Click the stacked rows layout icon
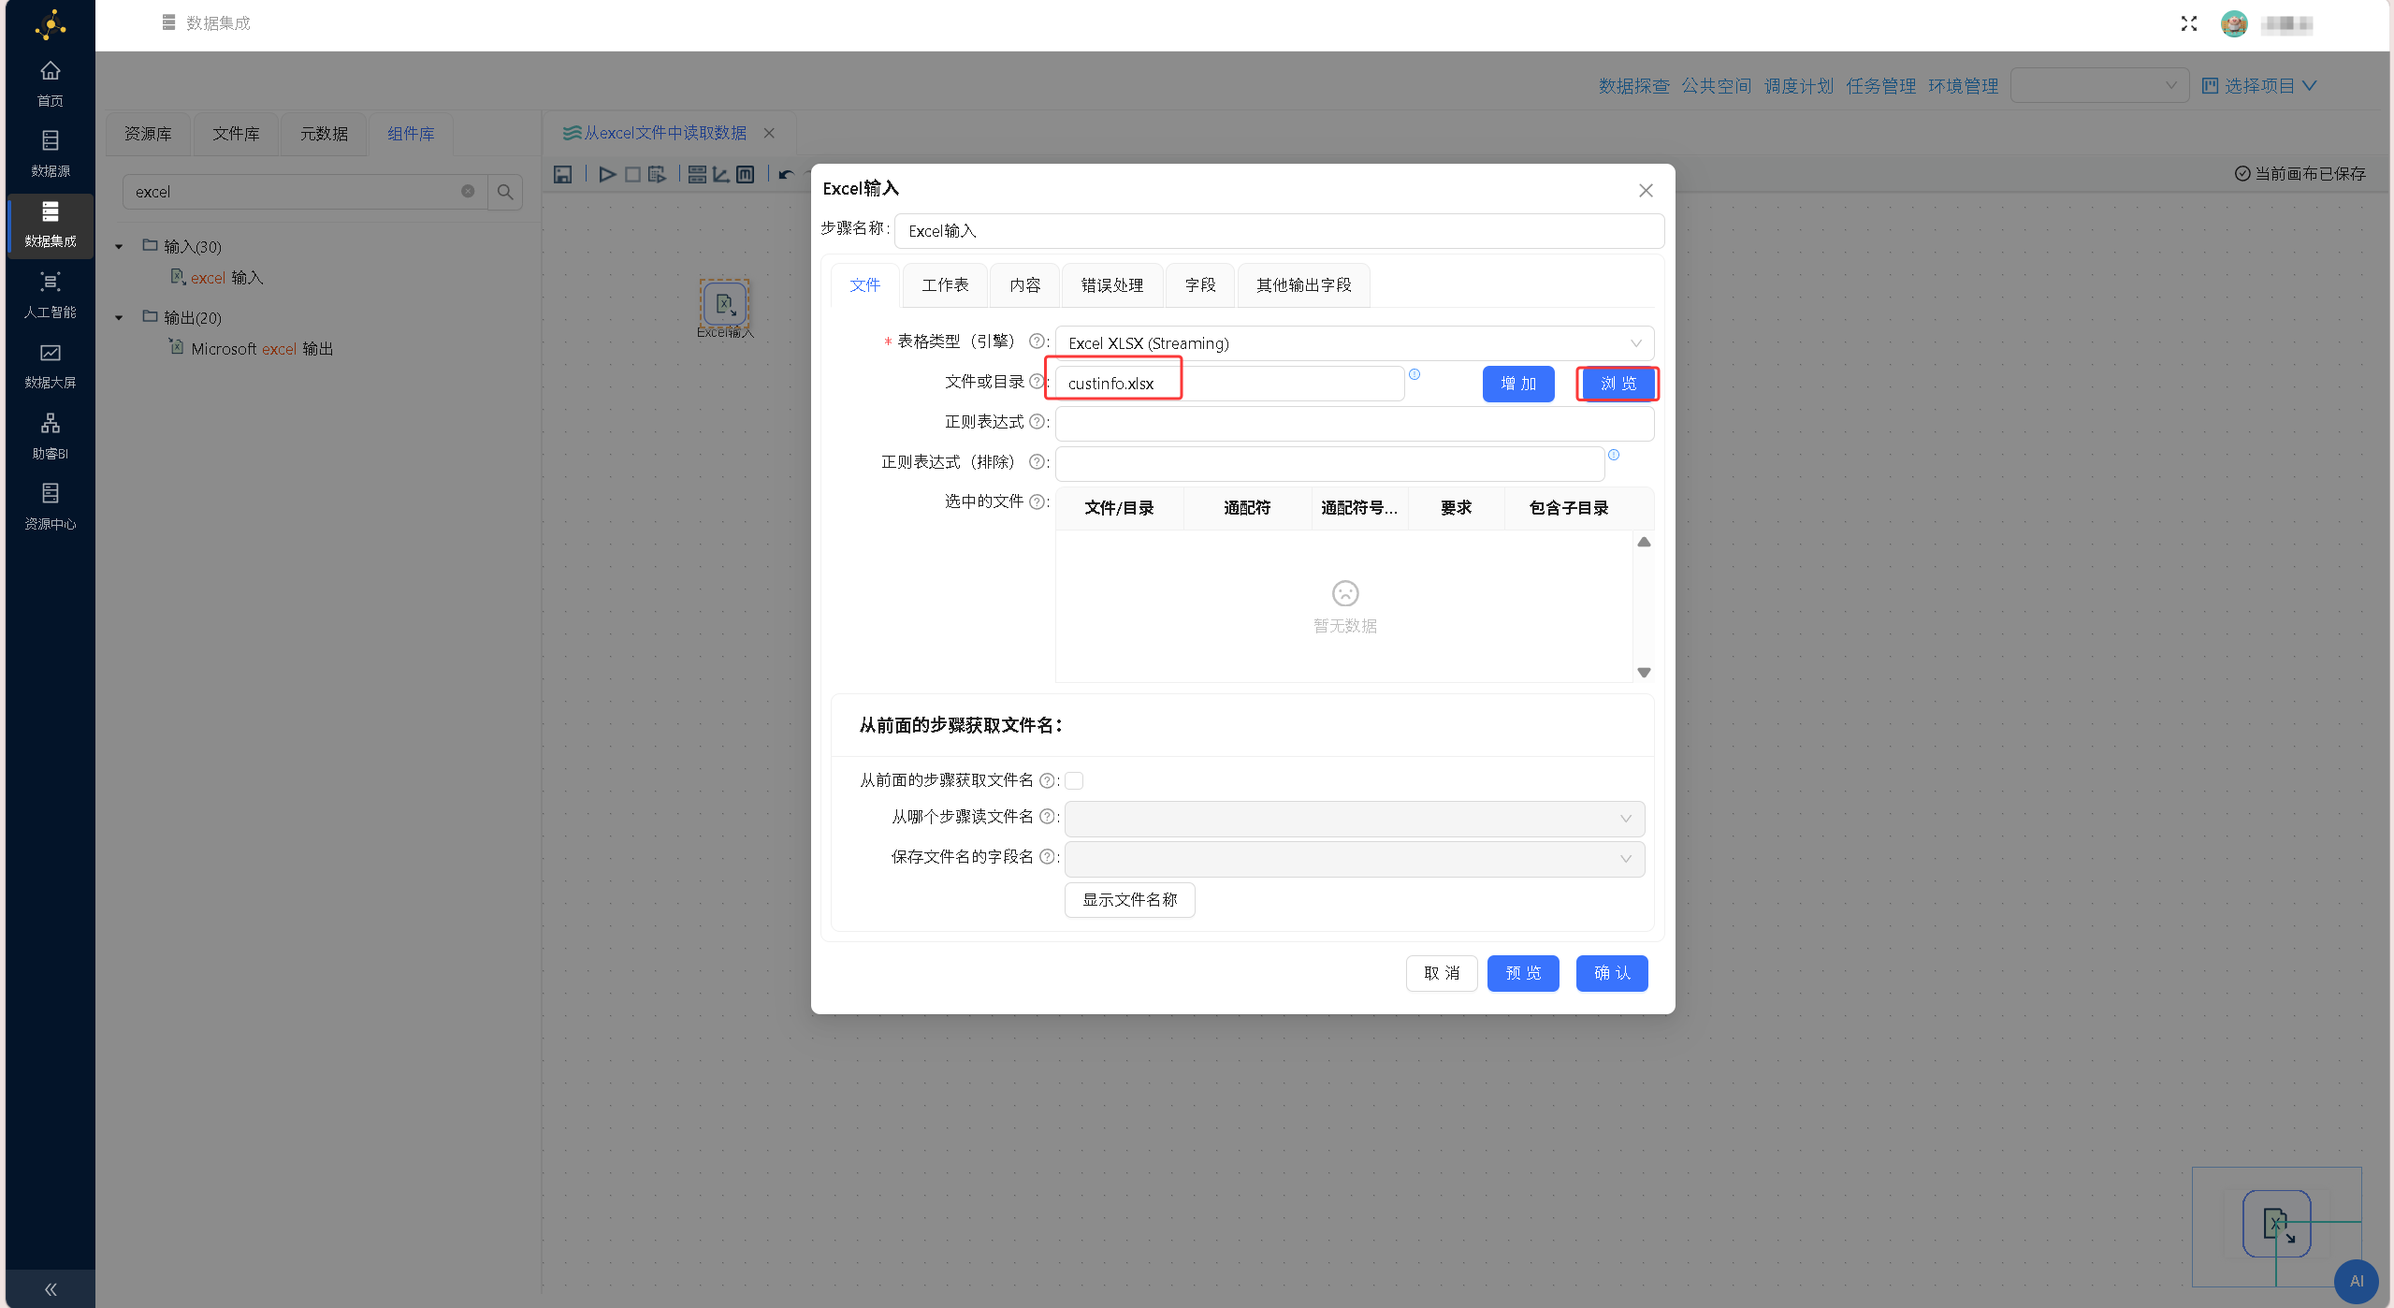Screen dimensions: 2394x1308 pos(697,174)
